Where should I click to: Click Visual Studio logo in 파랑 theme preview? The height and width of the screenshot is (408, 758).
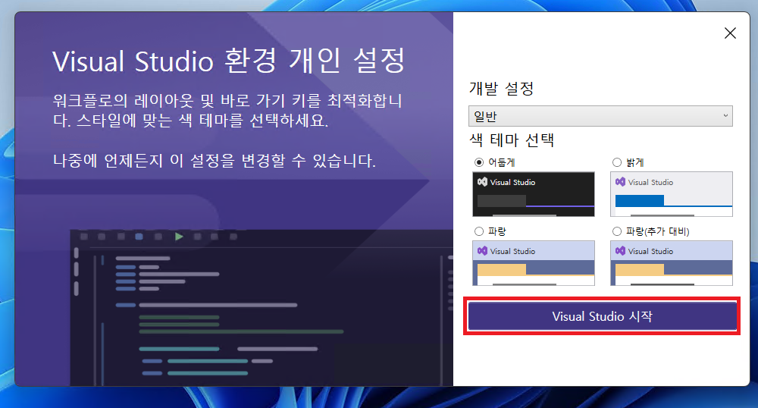click(482, 251)
